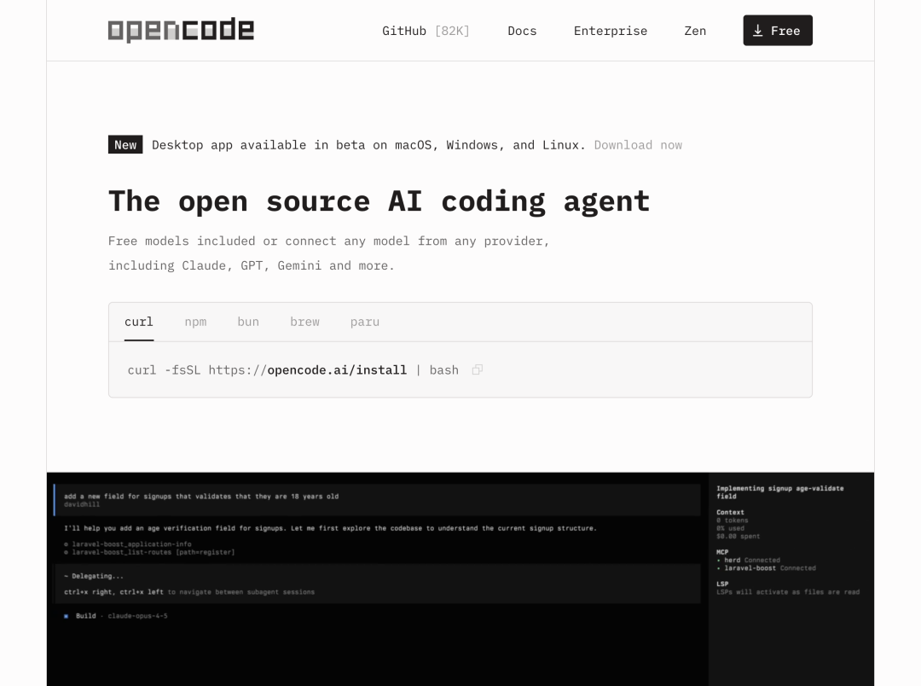Click the Free download button

click(x=778, y=31)
